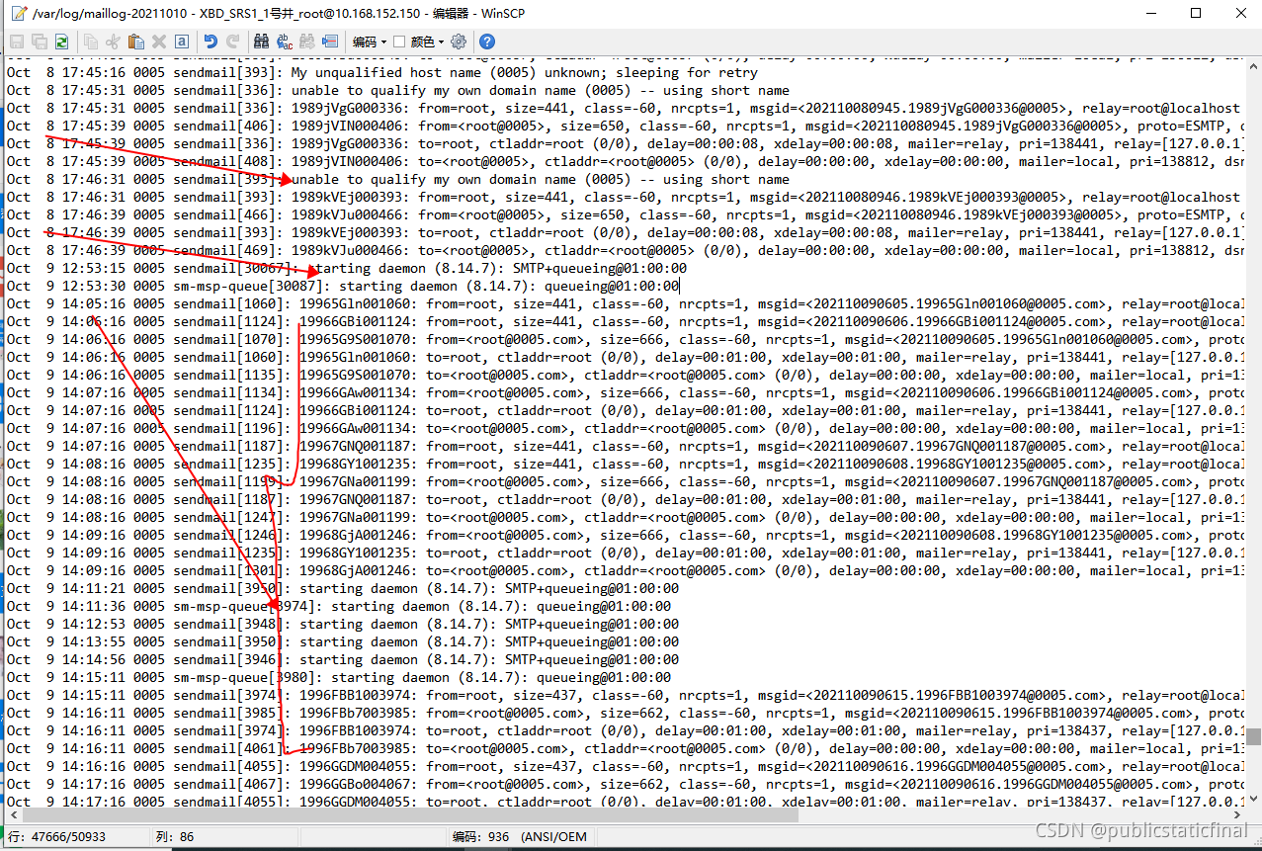Click the Save file icon
This screenshot has width=1262, height=851.
(17, 42)
